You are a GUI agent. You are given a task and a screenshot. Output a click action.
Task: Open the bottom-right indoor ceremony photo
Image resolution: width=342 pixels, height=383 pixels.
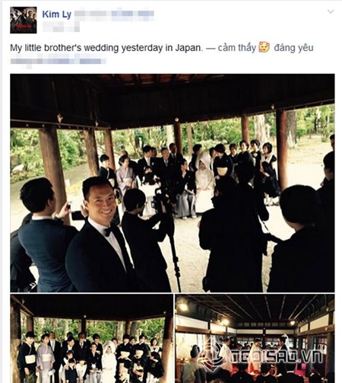pyautogui.click(x=255, y=339)
